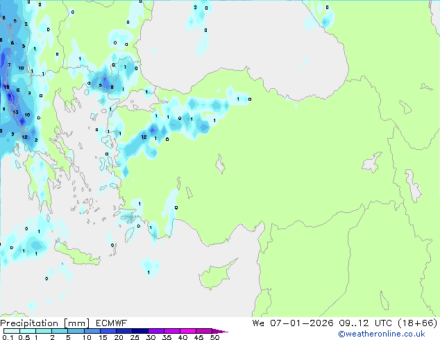
Task: Pick the 25–30 mm navy legend swatch
Action: [140, 331]
